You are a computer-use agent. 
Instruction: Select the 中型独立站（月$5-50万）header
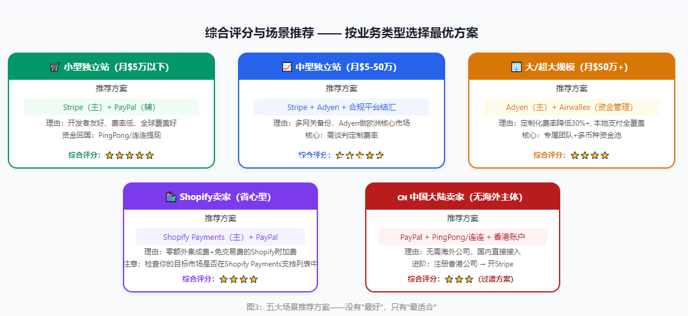[342, 66]
